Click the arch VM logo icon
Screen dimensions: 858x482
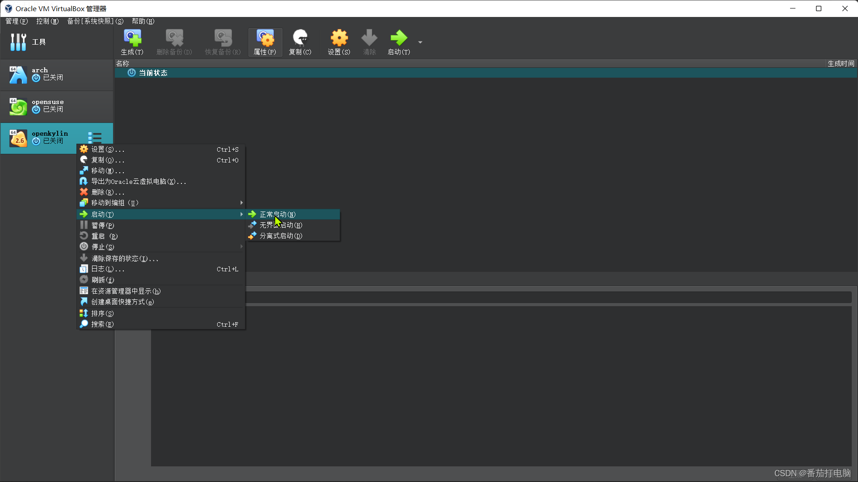18,75
